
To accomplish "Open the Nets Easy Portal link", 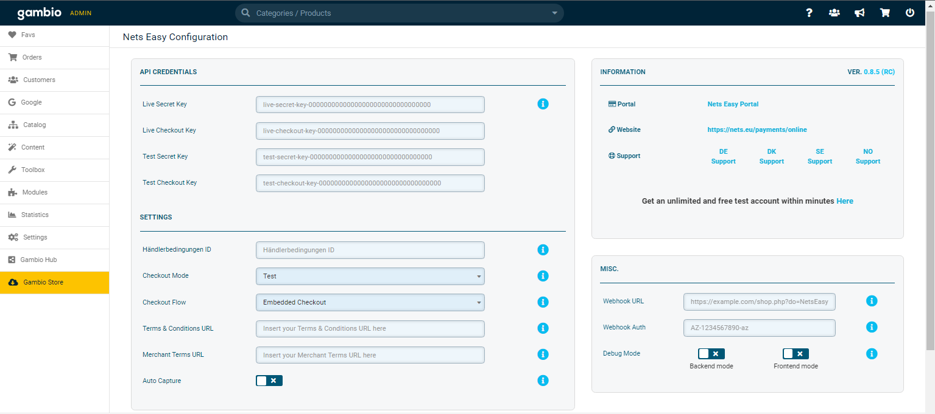I will pos(733,104).
